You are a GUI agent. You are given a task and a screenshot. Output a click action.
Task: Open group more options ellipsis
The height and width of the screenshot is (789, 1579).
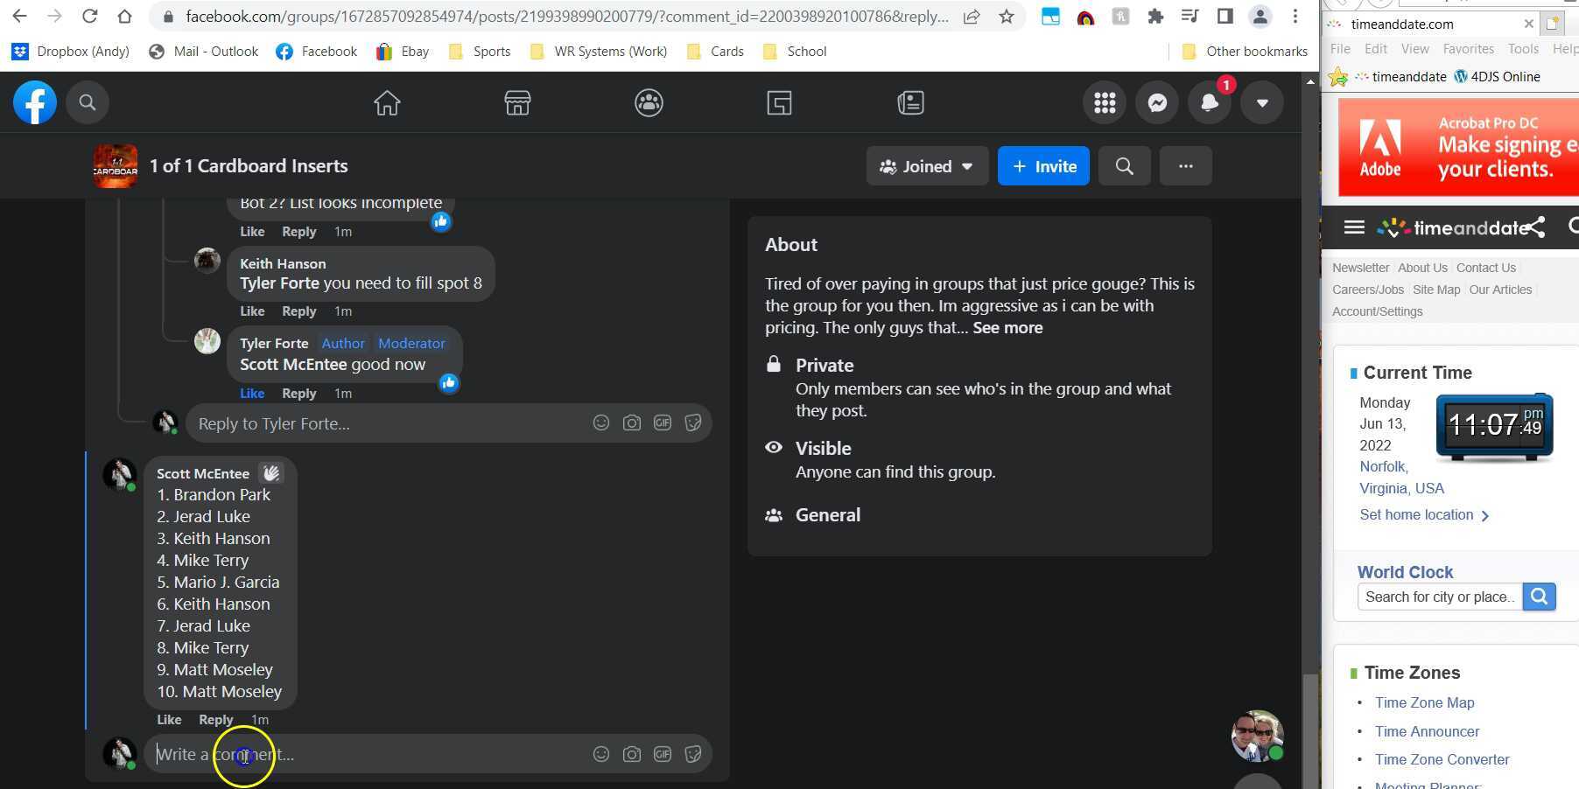pos(1185,166)
